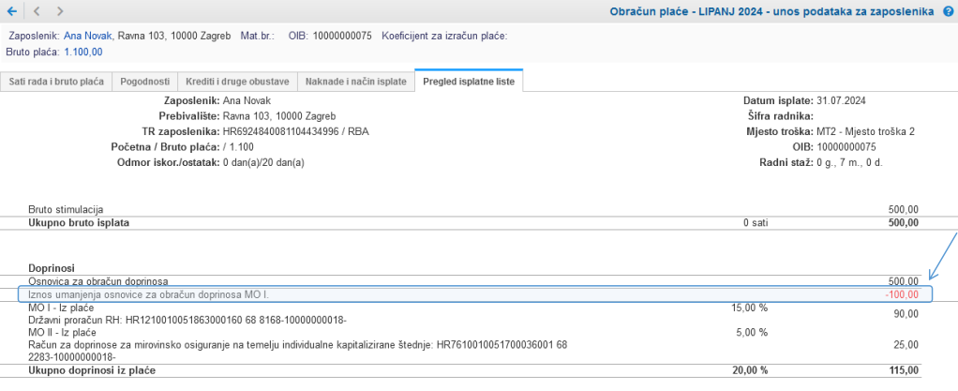Viewport: 958px width, 391px height.
Task: Click the Bruto stimulacija row label
Action: [x=66, y=209]
